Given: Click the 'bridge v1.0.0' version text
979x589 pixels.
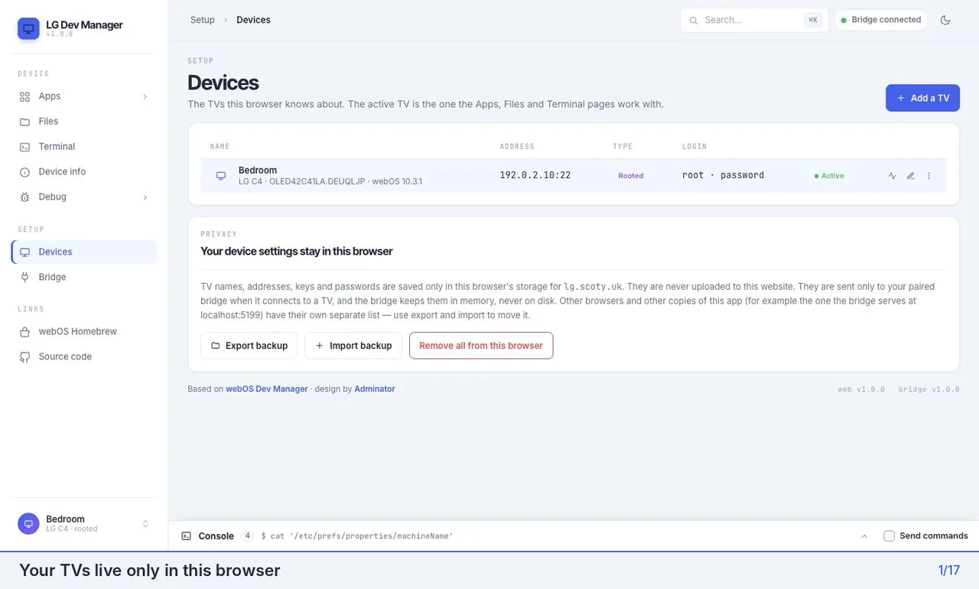Looking at the screenshot, I should tap(929, 389).
